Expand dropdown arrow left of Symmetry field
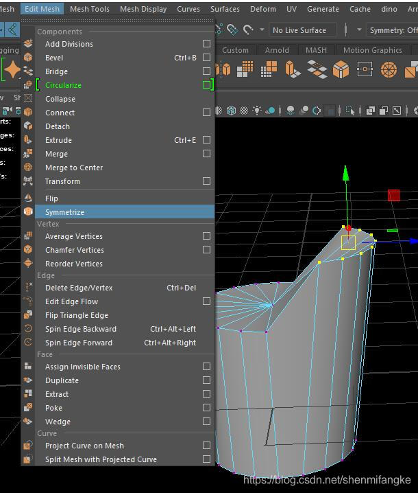 click(x=359, y=30)
